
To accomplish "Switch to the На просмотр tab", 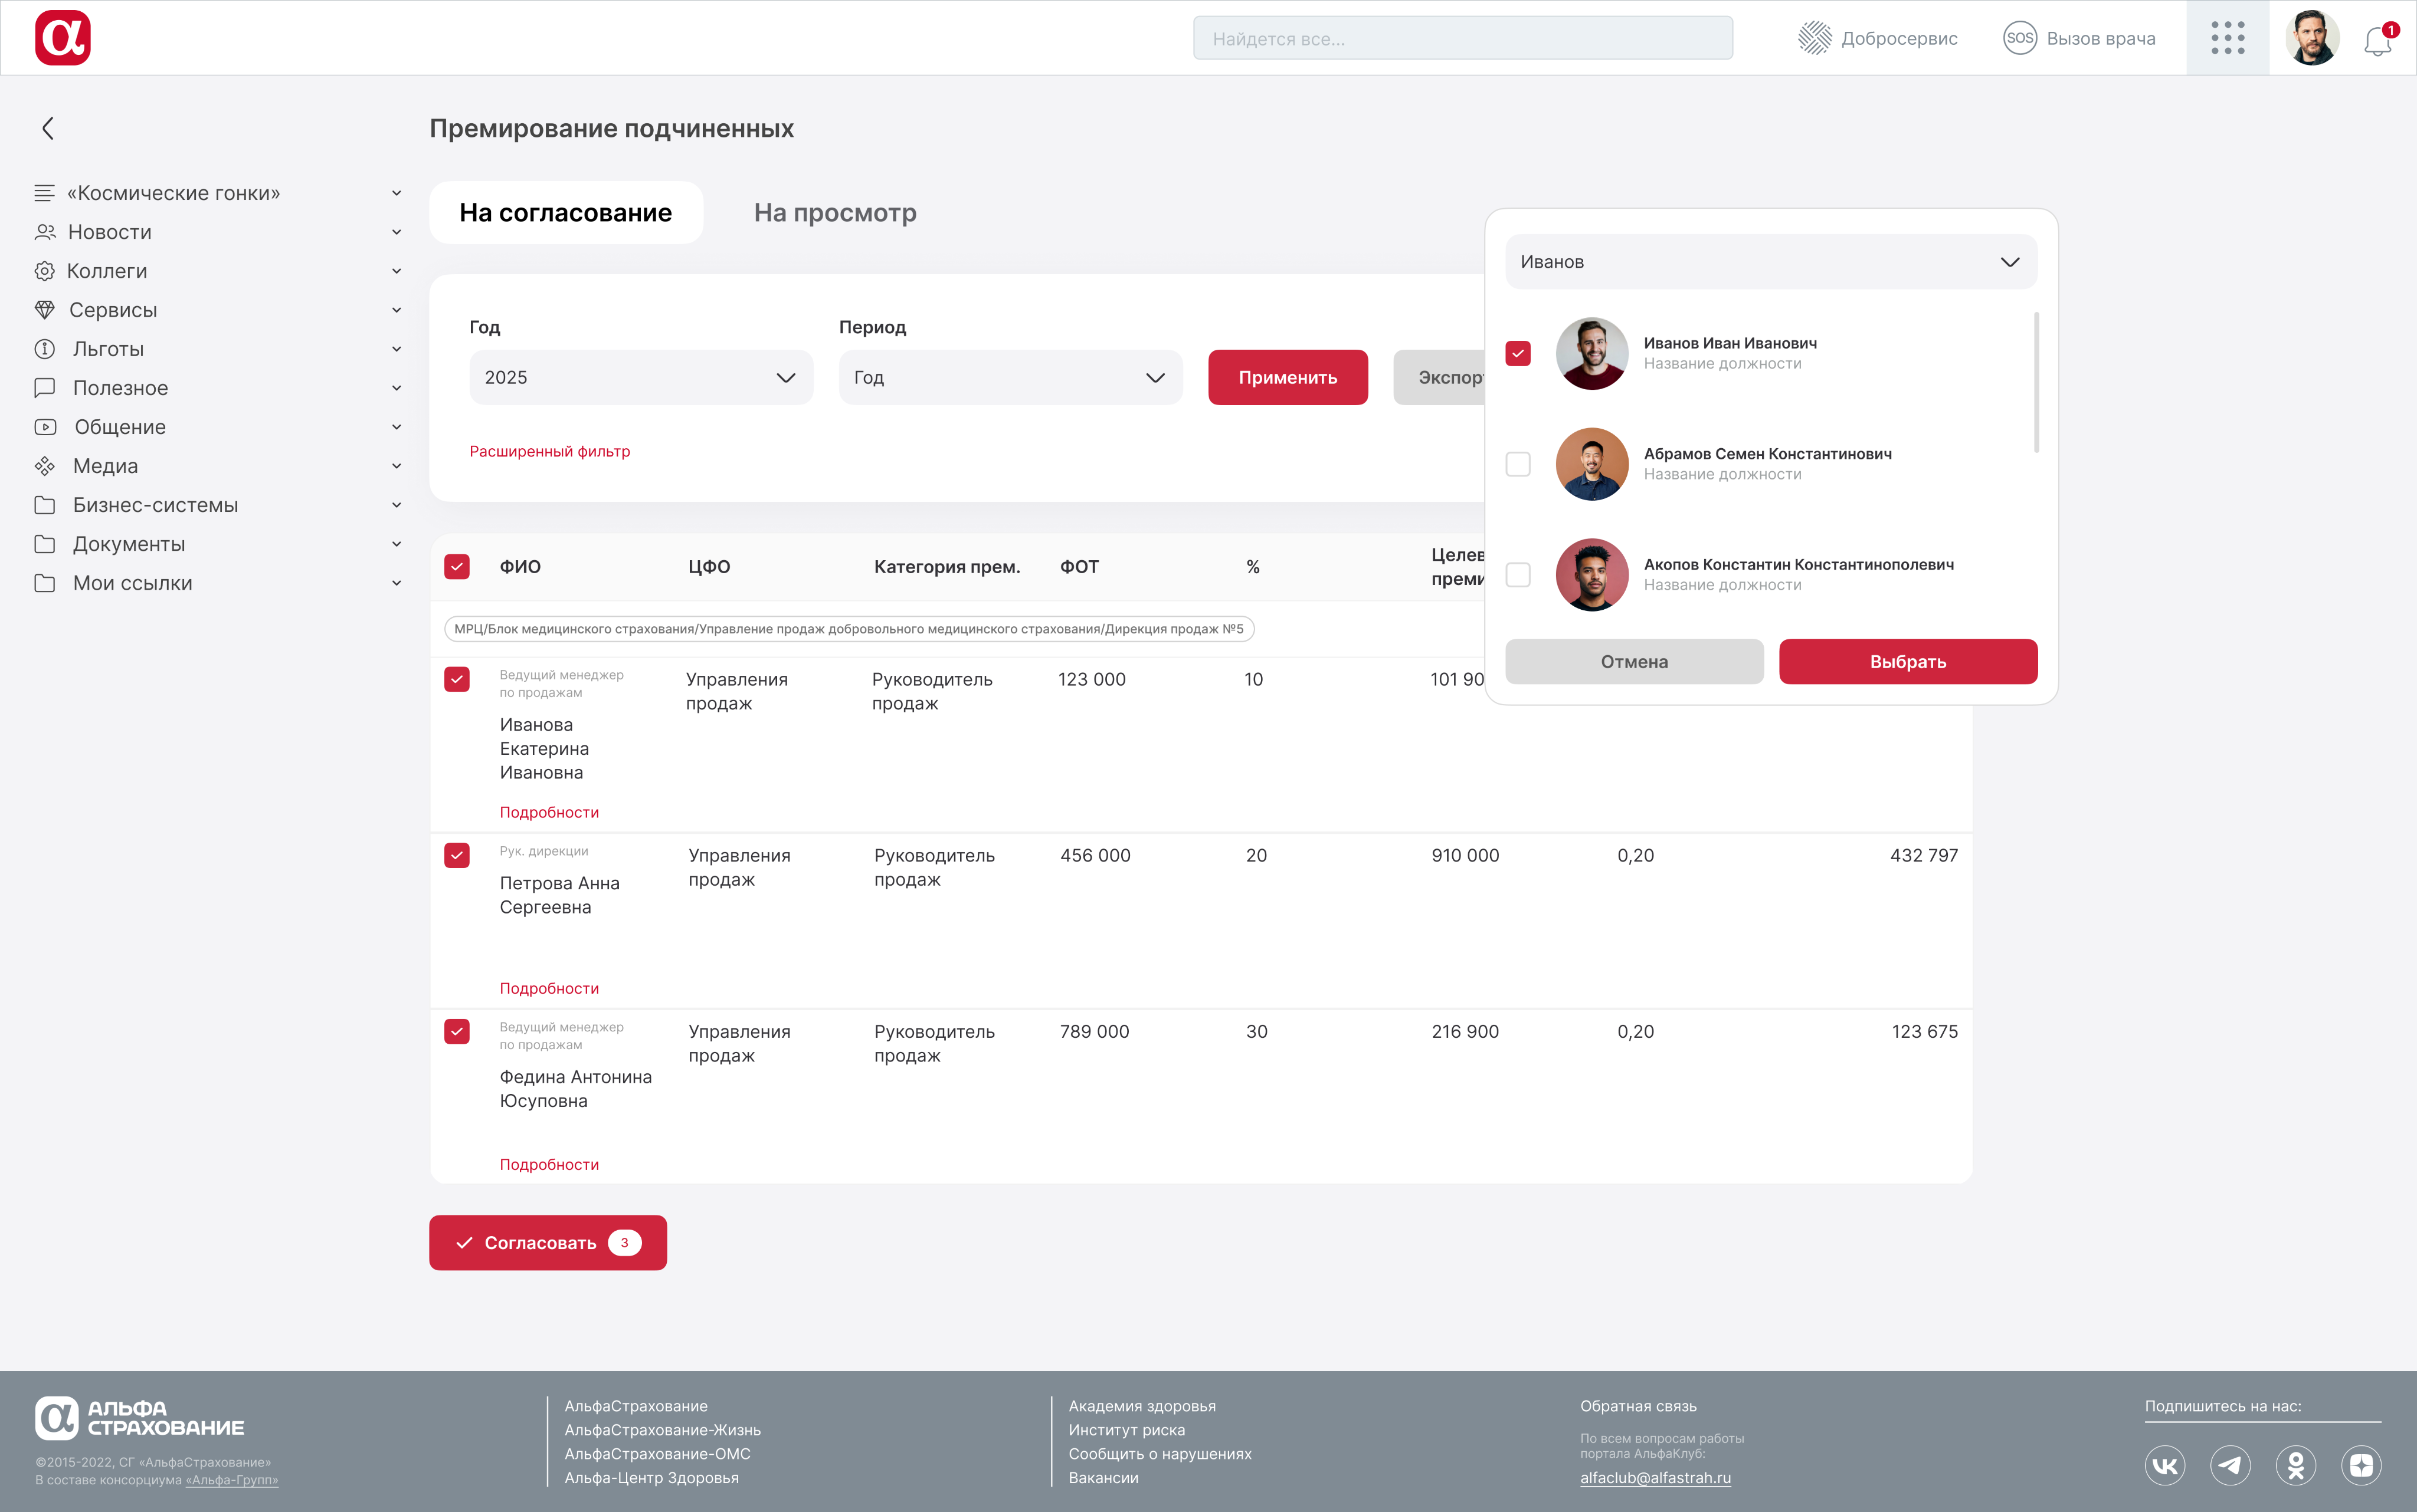I will coord(834,213).
